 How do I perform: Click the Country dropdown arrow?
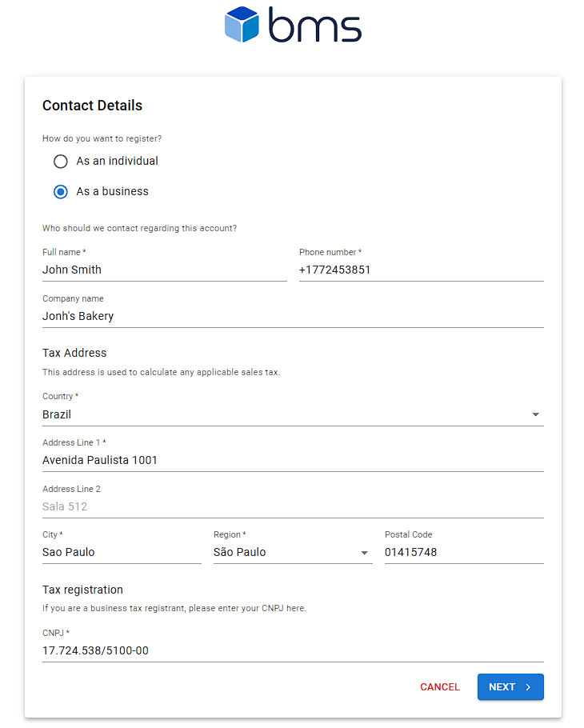(535, 414)
